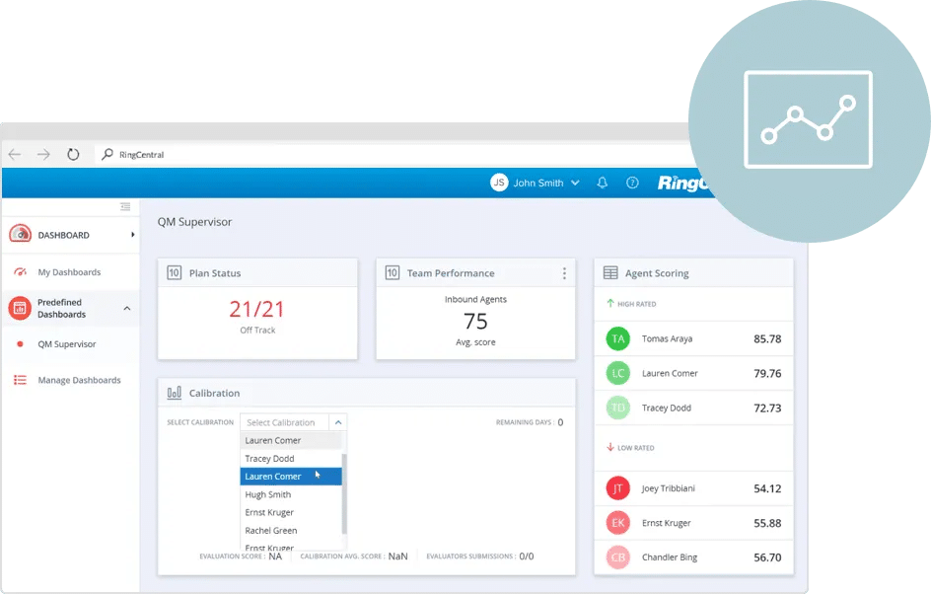This screenshot has height=594, width=931.
Task: Collapse the sidebar using hamburger icon
Action: point(125,206)
